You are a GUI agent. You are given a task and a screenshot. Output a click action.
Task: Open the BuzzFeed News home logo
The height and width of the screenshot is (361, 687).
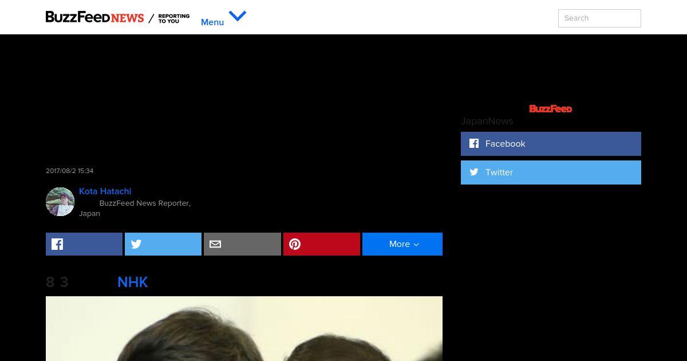point(94,17)
